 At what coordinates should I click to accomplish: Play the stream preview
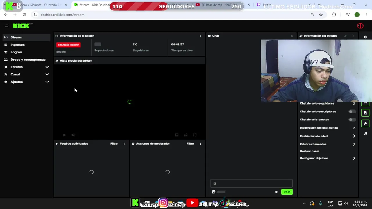[64, 135]
